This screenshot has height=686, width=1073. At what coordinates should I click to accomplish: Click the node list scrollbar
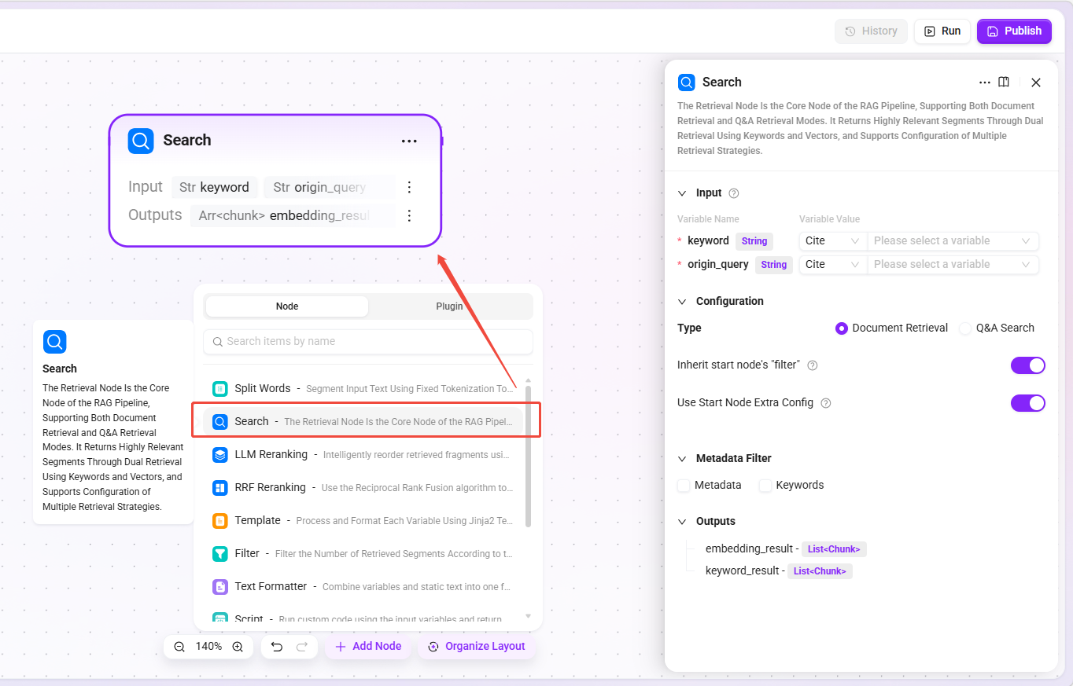[528, 456]
